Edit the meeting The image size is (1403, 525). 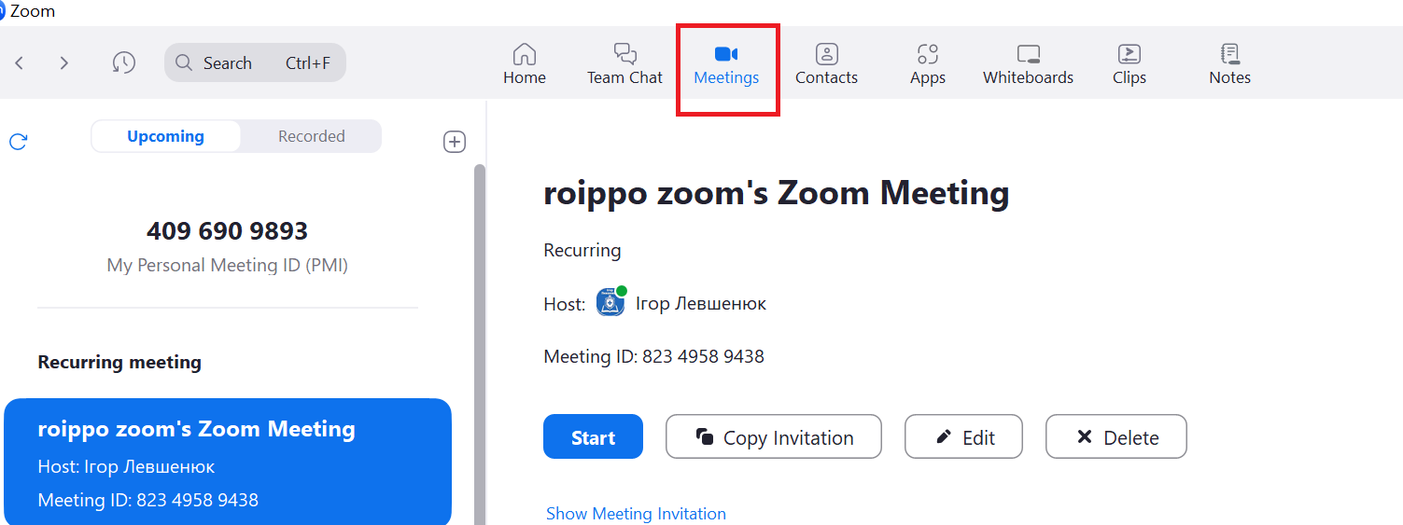click(x=963, y=436)
